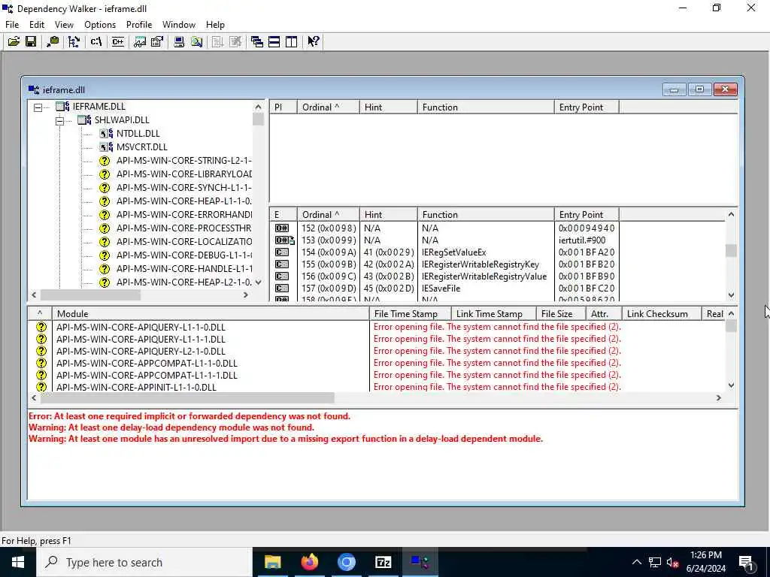Click the Cascade windows toolbar icon
The width and height of the screenshot is (770, 577).
coord(257,42)
